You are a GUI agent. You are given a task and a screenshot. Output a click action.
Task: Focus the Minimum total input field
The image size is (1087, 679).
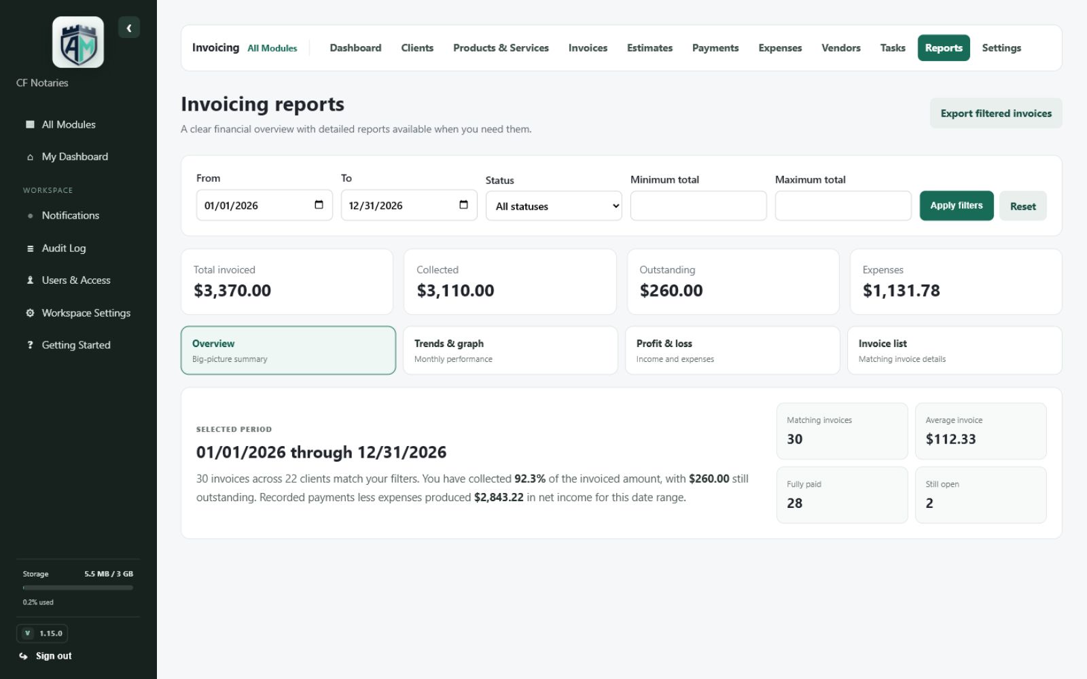pos(698,206)
